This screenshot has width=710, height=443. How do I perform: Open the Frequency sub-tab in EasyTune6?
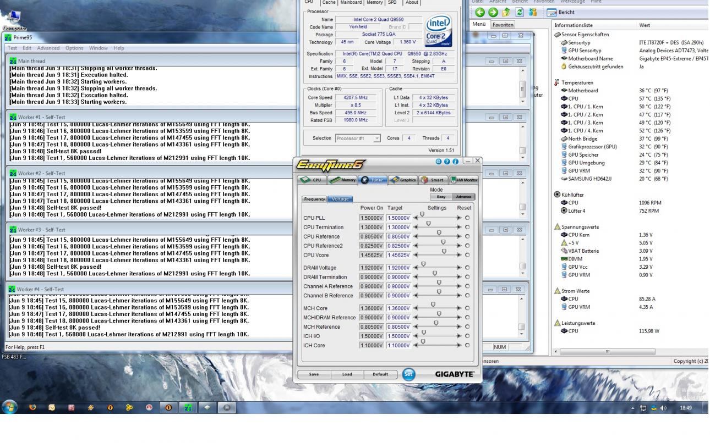pyautogui.click(x=315, y=199)
